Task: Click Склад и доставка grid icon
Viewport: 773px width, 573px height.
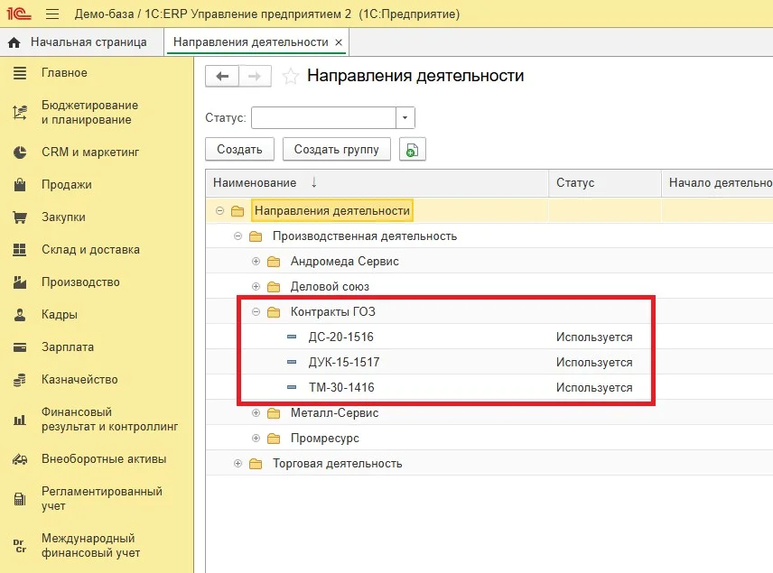Action: point(20,250)
